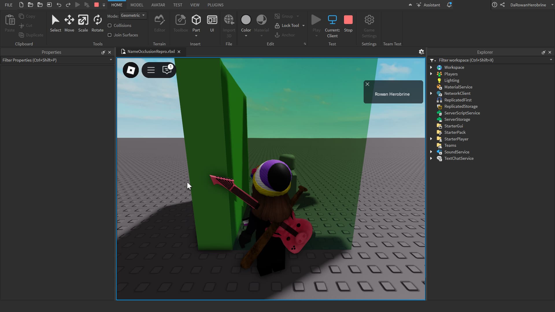This screenshot has height=312, width=555.
Task: Expand the NetworkClient tree node
Action: tap(431, 93)
